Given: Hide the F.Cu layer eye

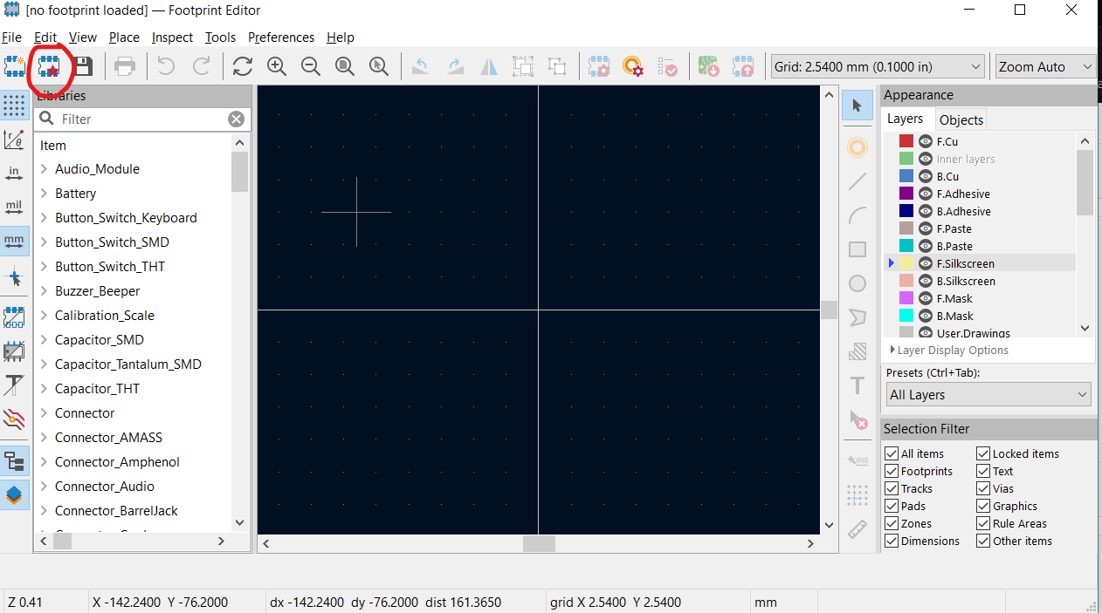Looking at the screenshot, I should (926, 141).
